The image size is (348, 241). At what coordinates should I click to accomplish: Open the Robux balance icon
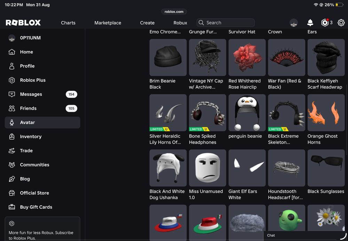pyautogui.click(x=325, y=23)
